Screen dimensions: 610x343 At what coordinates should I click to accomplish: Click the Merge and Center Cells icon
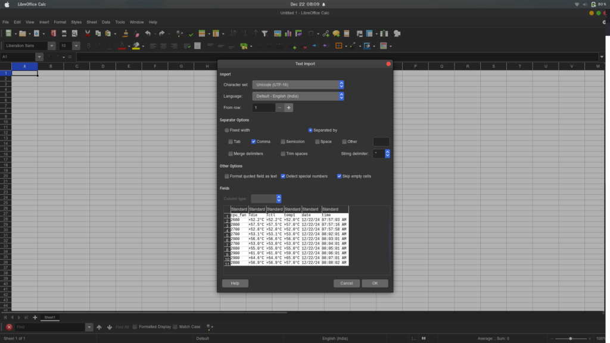[198, 46]
